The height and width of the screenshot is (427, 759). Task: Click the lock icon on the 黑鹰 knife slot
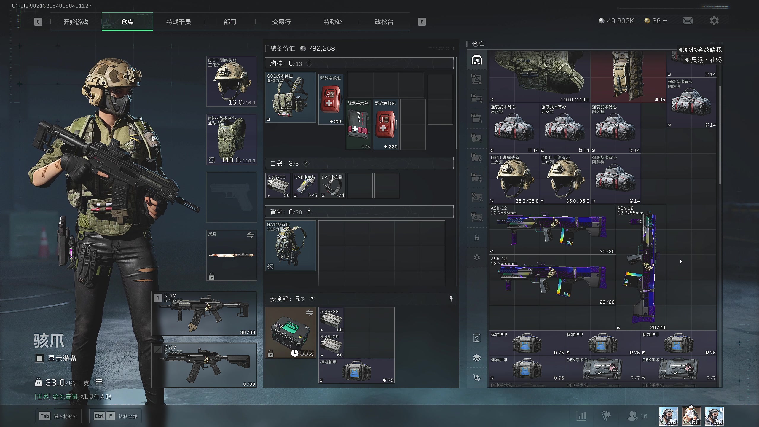211,276
